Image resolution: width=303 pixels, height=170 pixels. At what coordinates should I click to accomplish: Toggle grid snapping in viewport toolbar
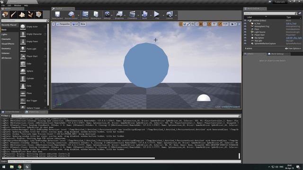coord(201,24)
